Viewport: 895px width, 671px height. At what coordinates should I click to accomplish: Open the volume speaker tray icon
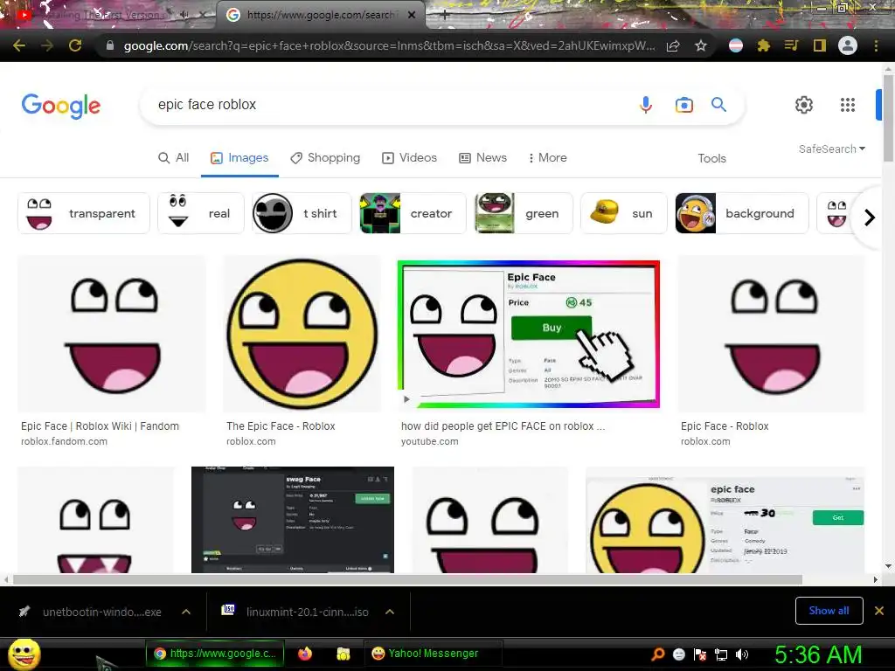[x=742, y=654]
